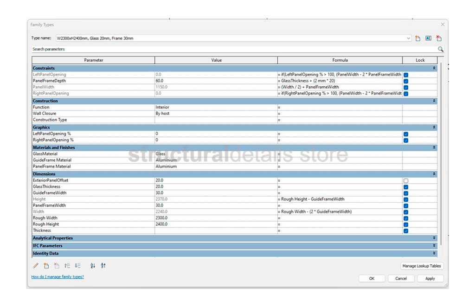Click the search magnifier icon

click(440, 49)
